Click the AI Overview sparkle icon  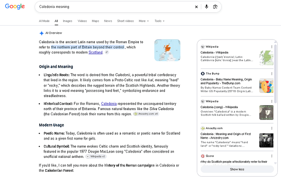coord(42,33)
